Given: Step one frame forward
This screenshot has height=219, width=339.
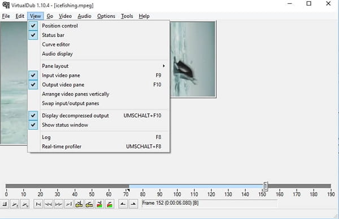Looking at the screenshot, I should 59,204.
